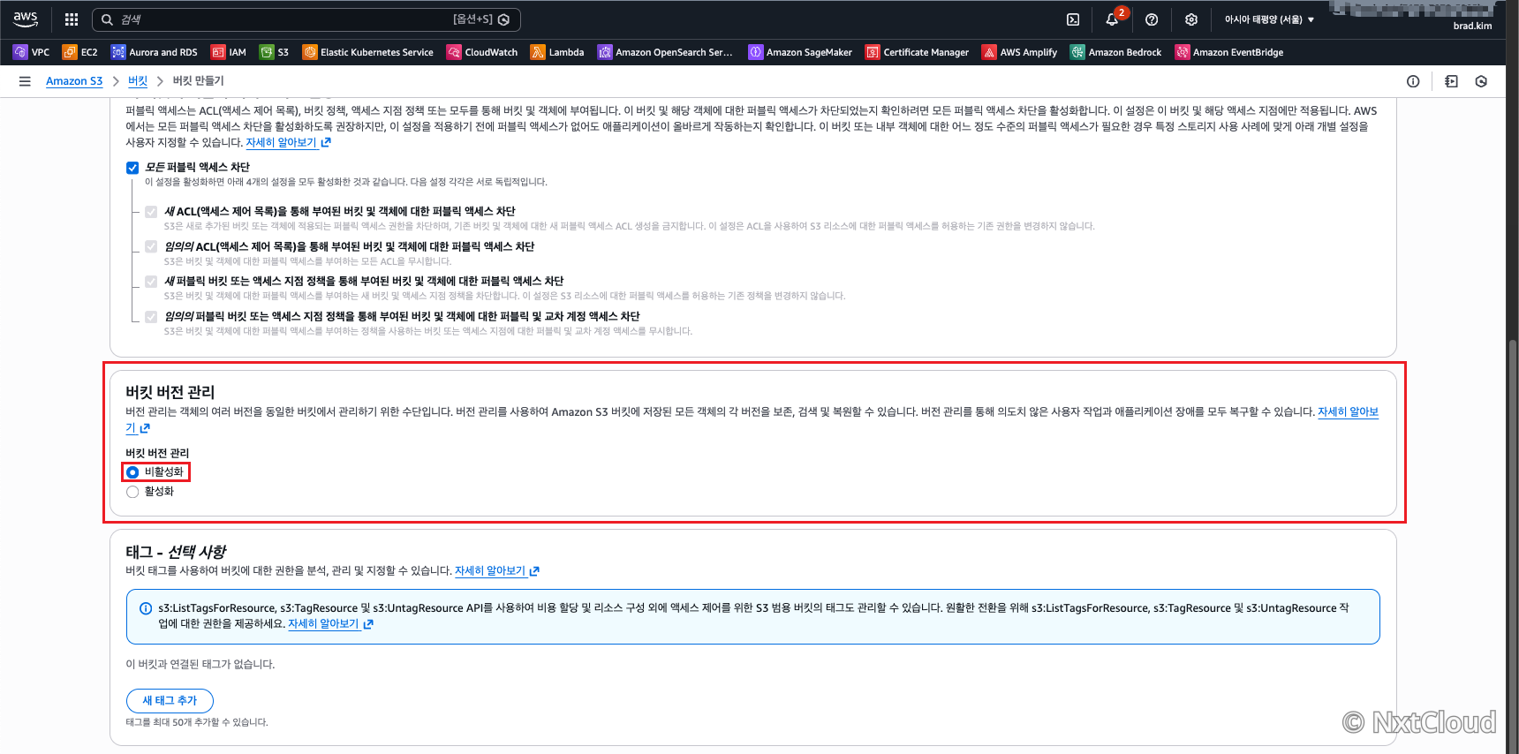Screen dimensions: 1519x754
Task: Open Certificate Manager shortcut
Action: [918, 52]
